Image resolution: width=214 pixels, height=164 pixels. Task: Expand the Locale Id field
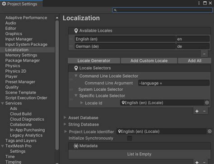point(81,103)
